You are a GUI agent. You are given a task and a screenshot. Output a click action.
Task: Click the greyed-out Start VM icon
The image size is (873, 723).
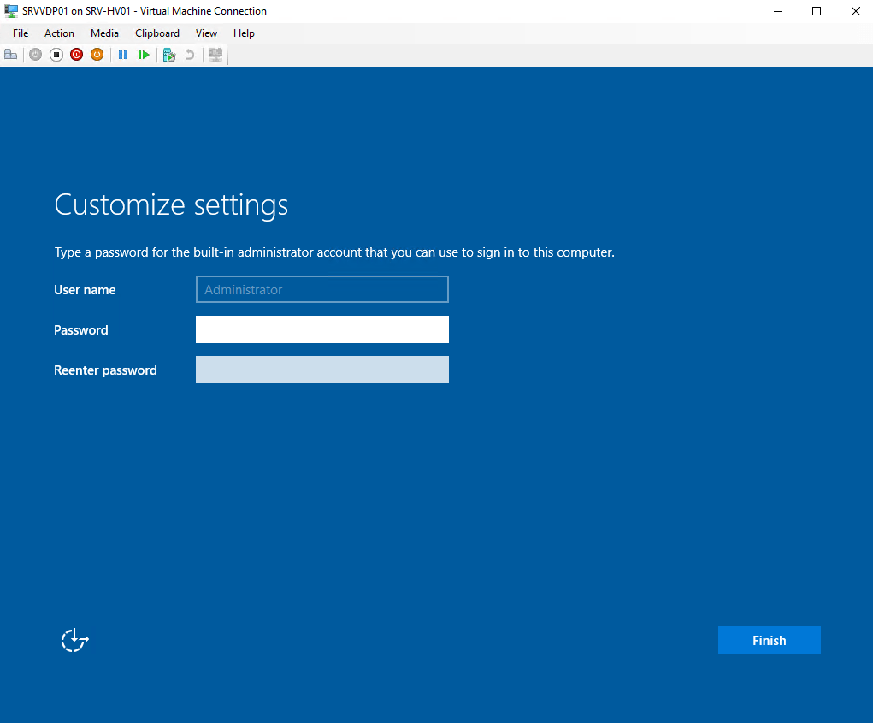35,55
